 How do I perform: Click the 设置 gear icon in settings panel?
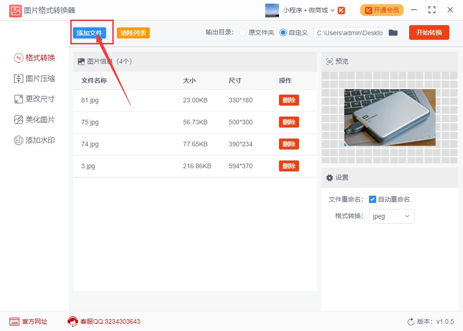click(x=330, y=177)
